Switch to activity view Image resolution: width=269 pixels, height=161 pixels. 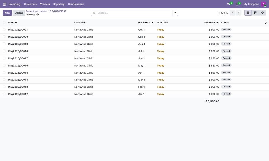tap(263, 13)
